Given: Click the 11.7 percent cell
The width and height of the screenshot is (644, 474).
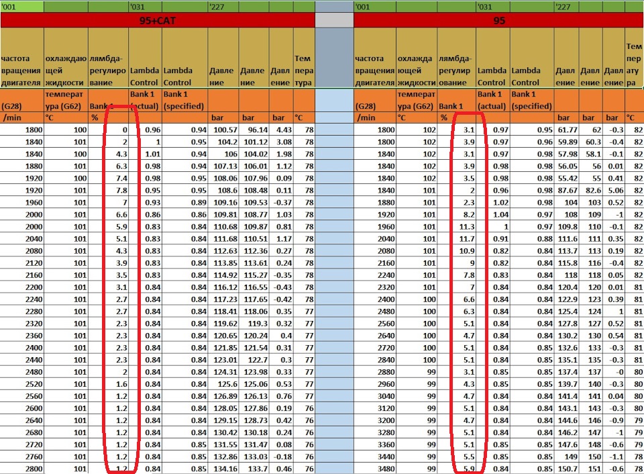Looking at the screenshot, I should click(x=457, y=238).
